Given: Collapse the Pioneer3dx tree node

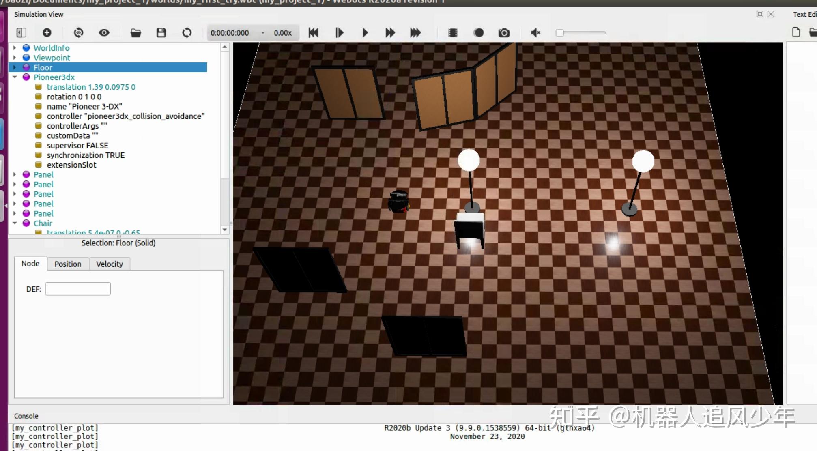Looking at the screenshot, I should coord(15,77).
